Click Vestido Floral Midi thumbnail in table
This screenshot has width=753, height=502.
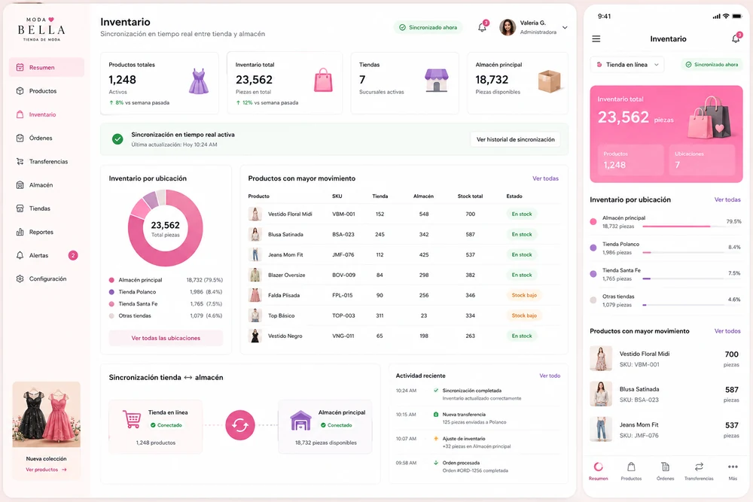click(255, 214)
